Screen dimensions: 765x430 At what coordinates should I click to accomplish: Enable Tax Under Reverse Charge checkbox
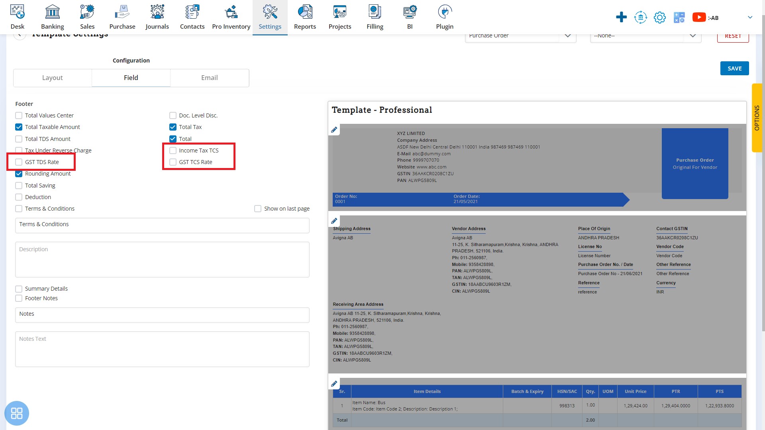pos(19,150)
